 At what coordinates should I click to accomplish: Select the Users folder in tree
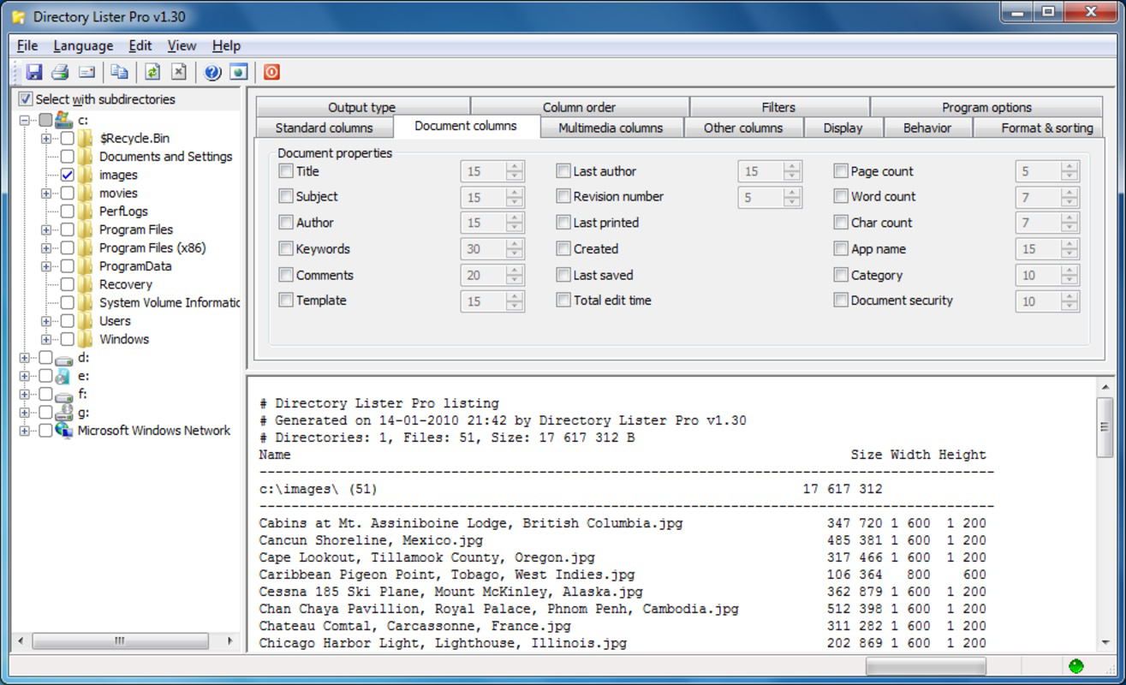[x=115, y=321]
